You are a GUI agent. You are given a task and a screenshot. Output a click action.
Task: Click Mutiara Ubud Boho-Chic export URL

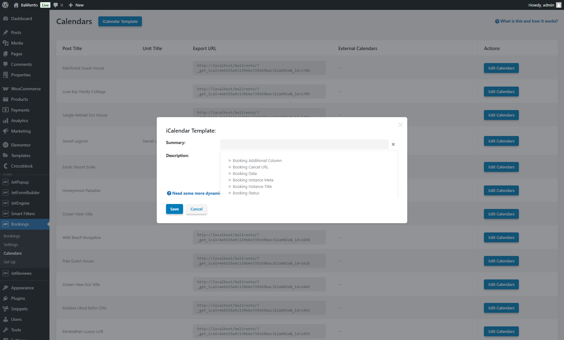(259, 308)
